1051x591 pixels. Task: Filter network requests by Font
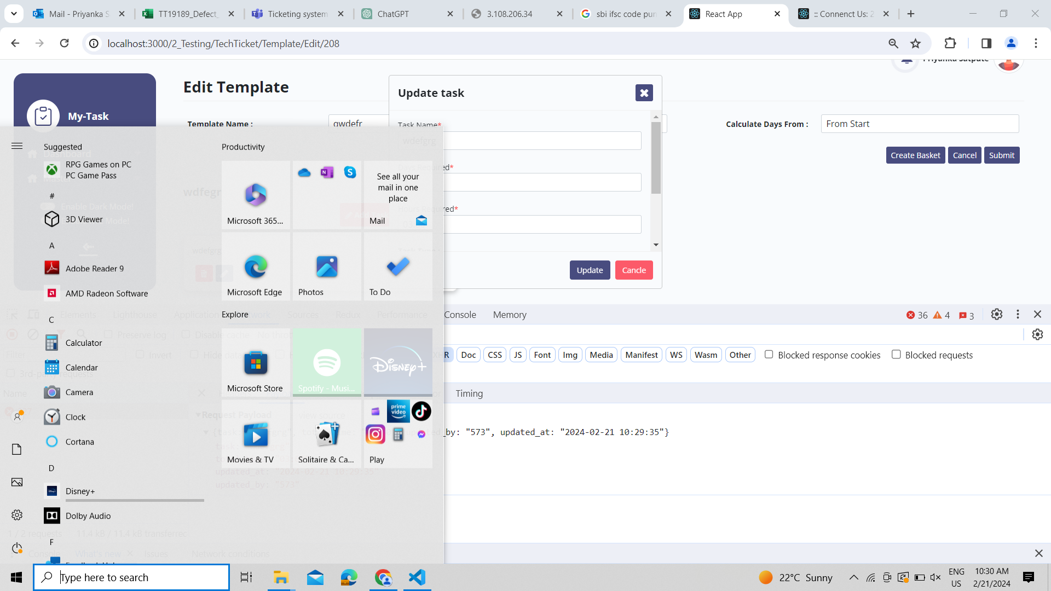[542, 355]
